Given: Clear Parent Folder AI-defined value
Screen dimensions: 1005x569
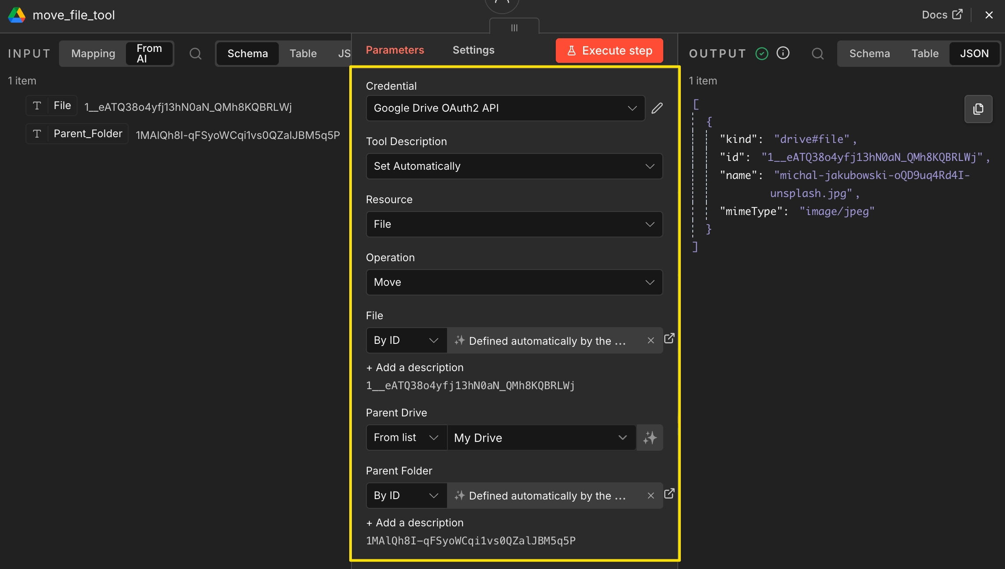Looking at the screenshot, I should coord(651,496).
